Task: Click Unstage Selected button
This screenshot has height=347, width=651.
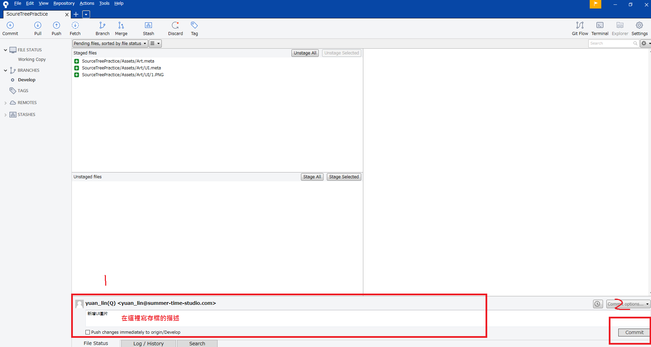Action: (342, 53)
